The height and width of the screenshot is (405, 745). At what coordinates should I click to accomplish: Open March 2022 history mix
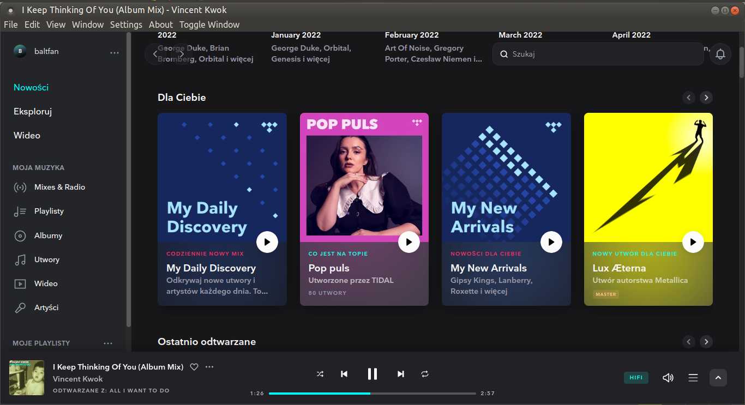[520, 35]
